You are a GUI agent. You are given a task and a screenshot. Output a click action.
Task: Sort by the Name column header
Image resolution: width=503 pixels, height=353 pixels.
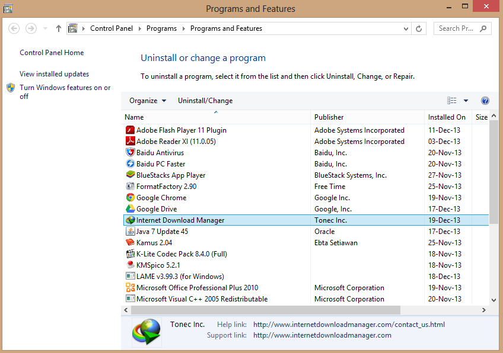pyautogui.click(x=216, y=117)
